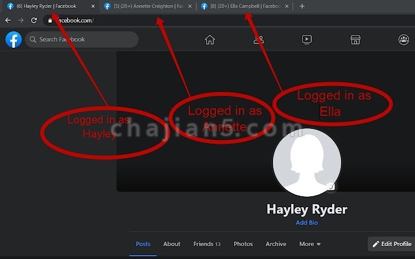Switch to the Hayley Ryder browser tab
This screenshot has height=259, width=415.
click(51, 6)
